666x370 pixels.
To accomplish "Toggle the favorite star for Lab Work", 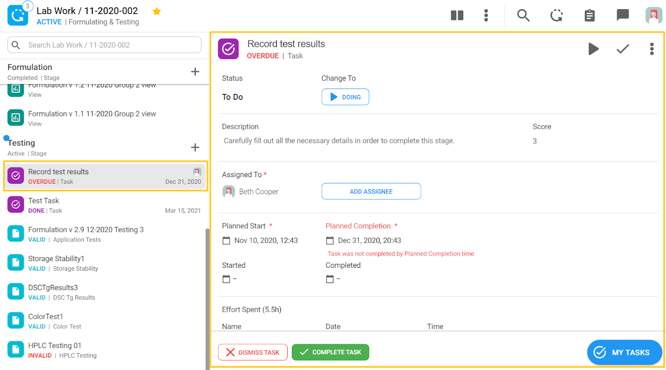I will point(157,11).
